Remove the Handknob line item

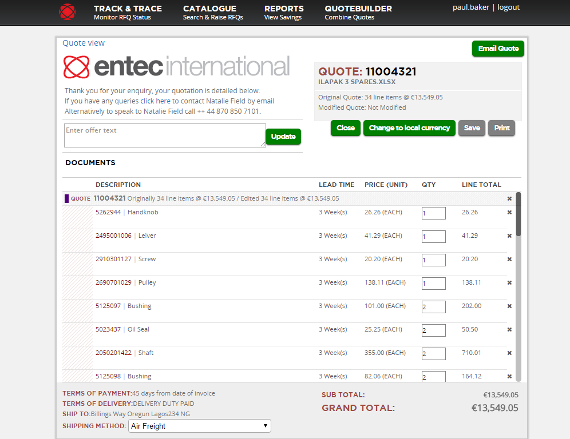tap(509, 213)
